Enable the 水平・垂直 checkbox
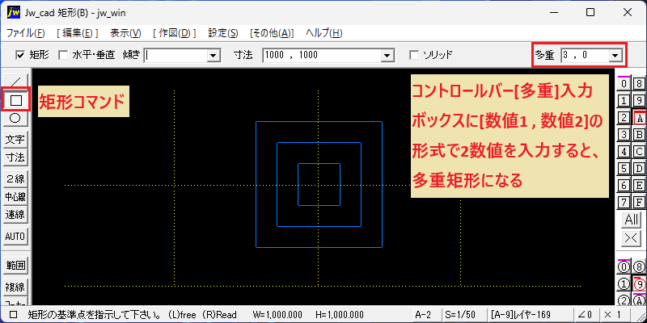The height and width of the screenshot is (323, 647). coord(63,55)
